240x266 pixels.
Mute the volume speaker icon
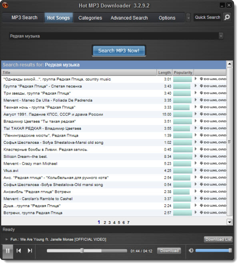(x=191, y=250)
